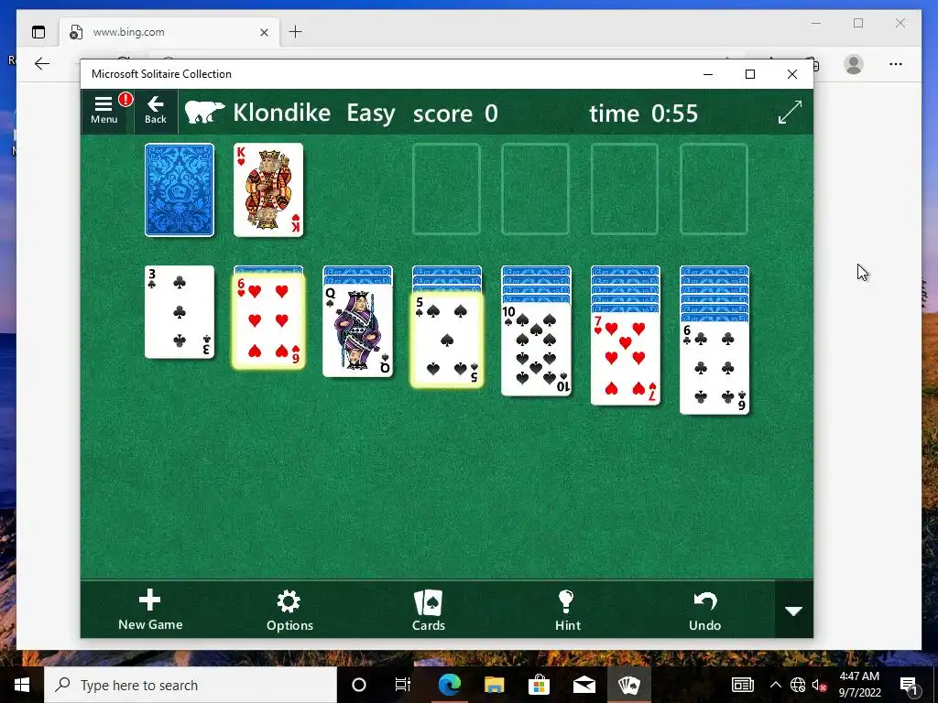This screenshot has height=703, width=938.
Task: Go Back using the arrow button
Action: [x=156, y=111]
